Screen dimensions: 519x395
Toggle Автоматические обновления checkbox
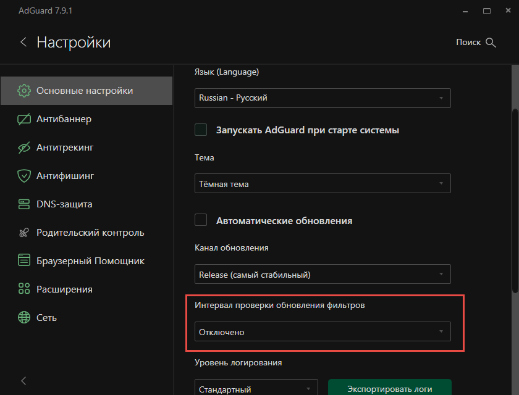pyautogui.click(x=201, y=220)
